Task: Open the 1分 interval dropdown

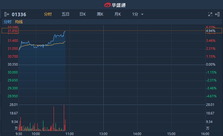Action: pyautogui.click(x=138, y=14)
